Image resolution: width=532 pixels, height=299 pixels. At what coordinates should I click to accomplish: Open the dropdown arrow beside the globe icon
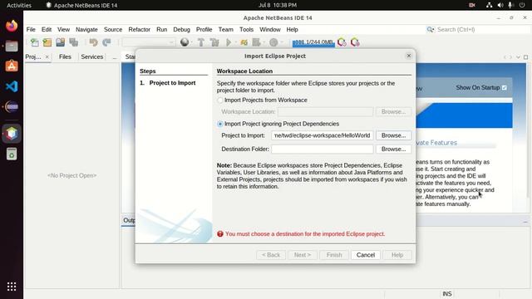pyautogui.click(x=192, y=42)
